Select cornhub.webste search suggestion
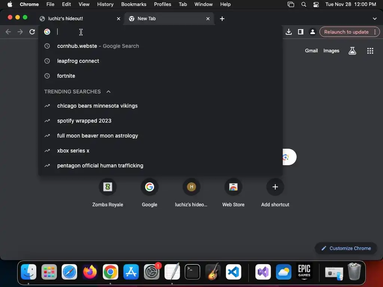 point(160,46)
